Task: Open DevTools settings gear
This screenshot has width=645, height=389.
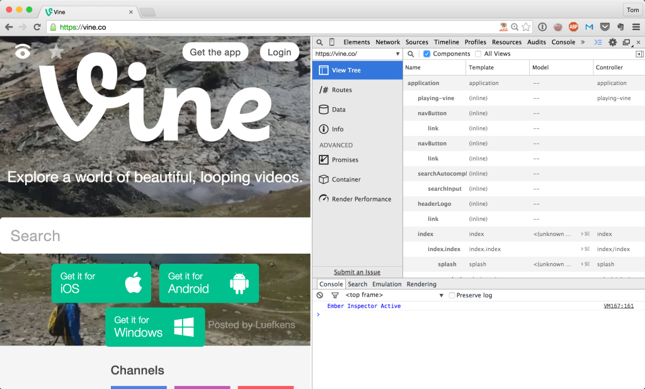Action: click(612, 42)
